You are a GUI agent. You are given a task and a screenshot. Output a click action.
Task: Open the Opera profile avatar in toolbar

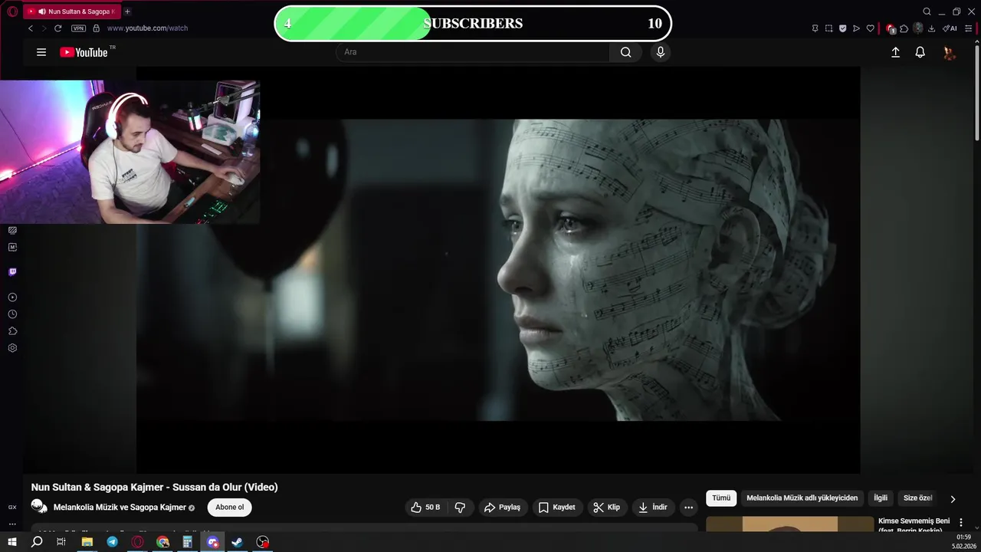918,28
